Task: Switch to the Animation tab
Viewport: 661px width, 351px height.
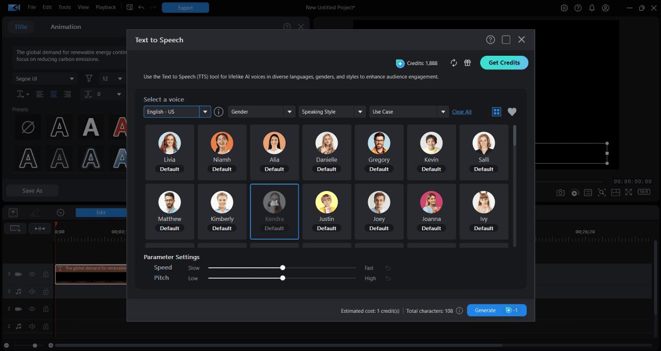Action: tap(66, 26)
